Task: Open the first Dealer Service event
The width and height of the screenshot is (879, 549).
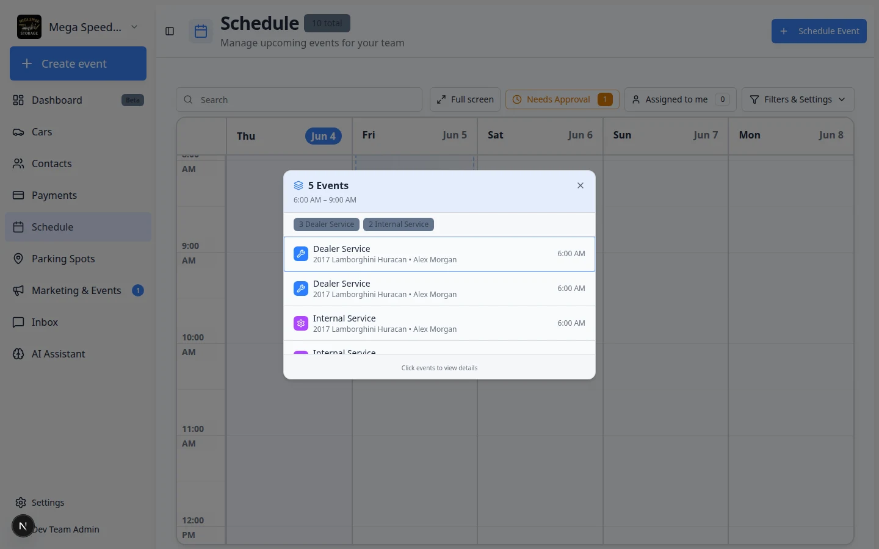Action: tap(440, 254)
